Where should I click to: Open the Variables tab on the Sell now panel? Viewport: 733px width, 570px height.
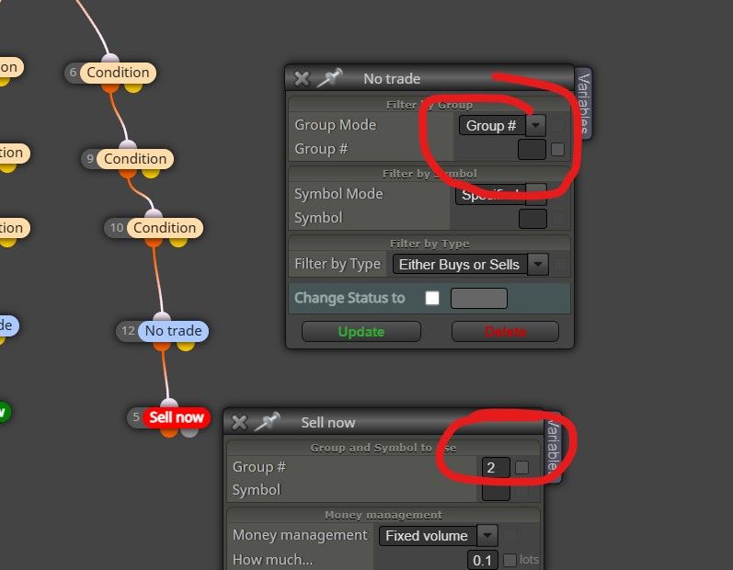(553, 448)
